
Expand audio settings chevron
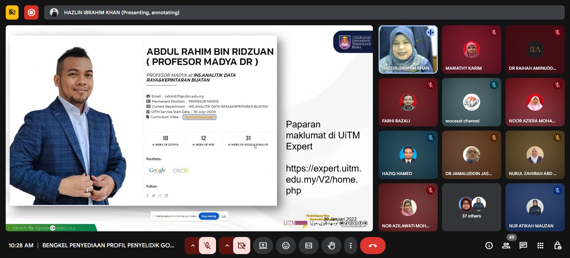192,246
